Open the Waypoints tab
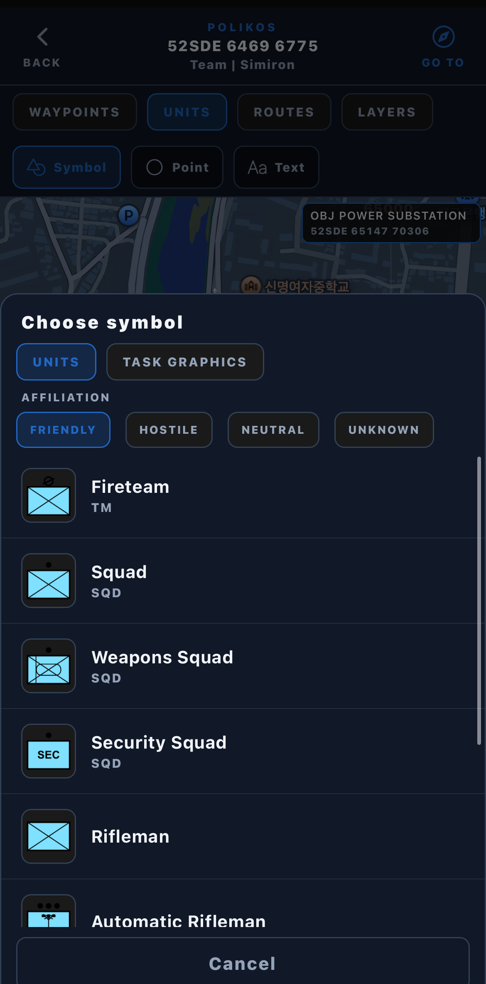The width and height of the screenshot is (486, 984). coord(75,112)
